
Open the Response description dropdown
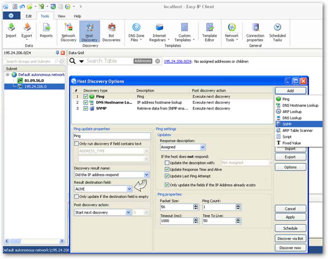pos(203,147)
